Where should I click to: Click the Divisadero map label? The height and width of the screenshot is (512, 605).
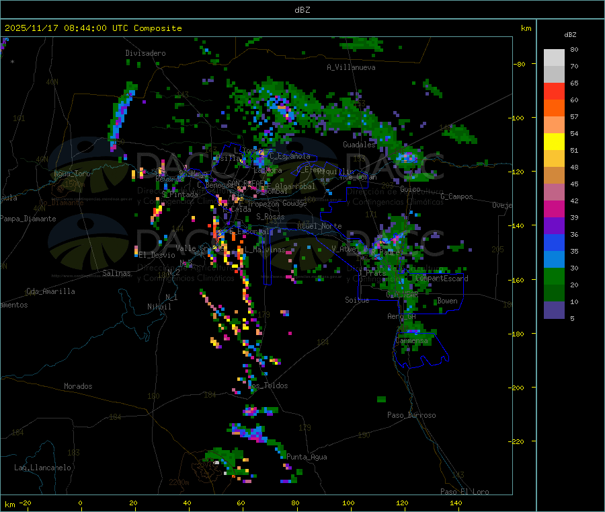(x=145, y=53)
